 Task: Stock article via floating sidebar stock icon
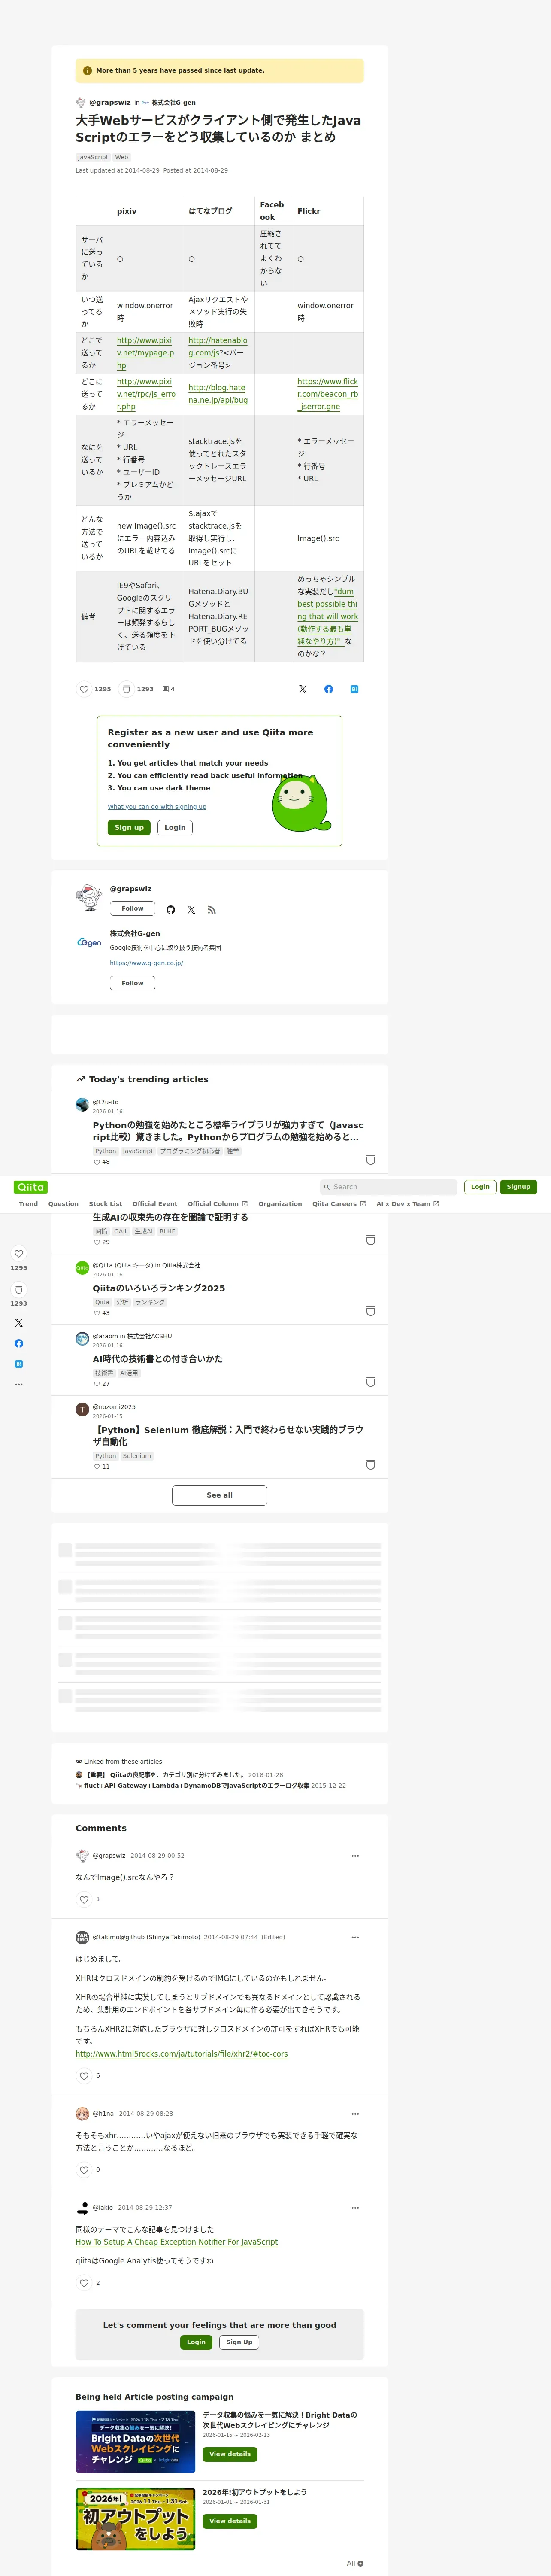tap(19, 1290)
